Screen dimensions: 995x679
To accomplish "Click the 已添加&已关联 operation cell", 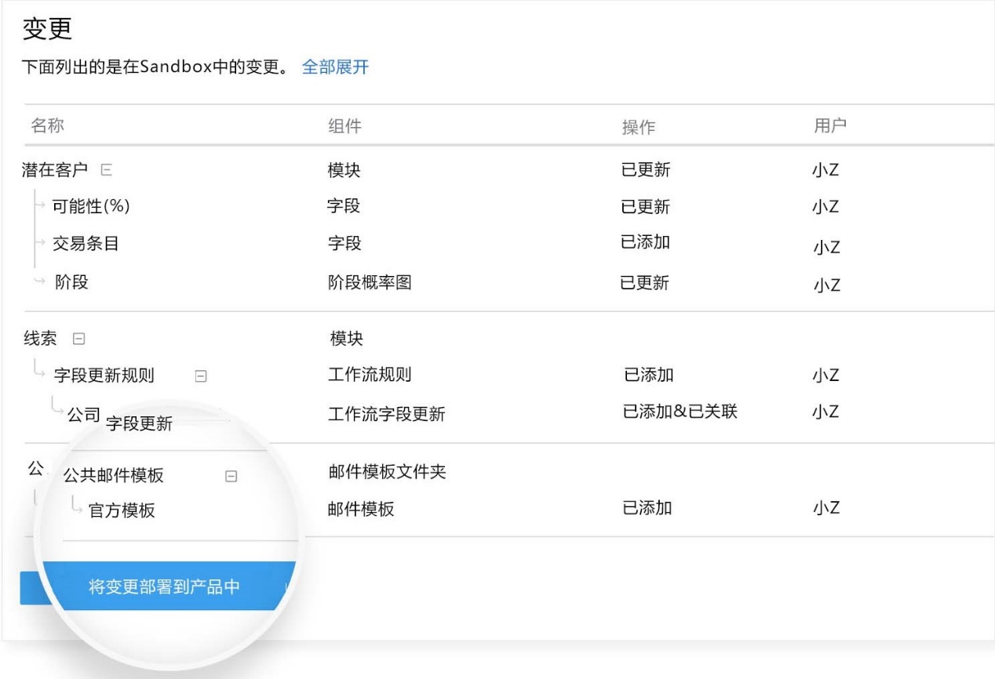I will pos(680,412).
